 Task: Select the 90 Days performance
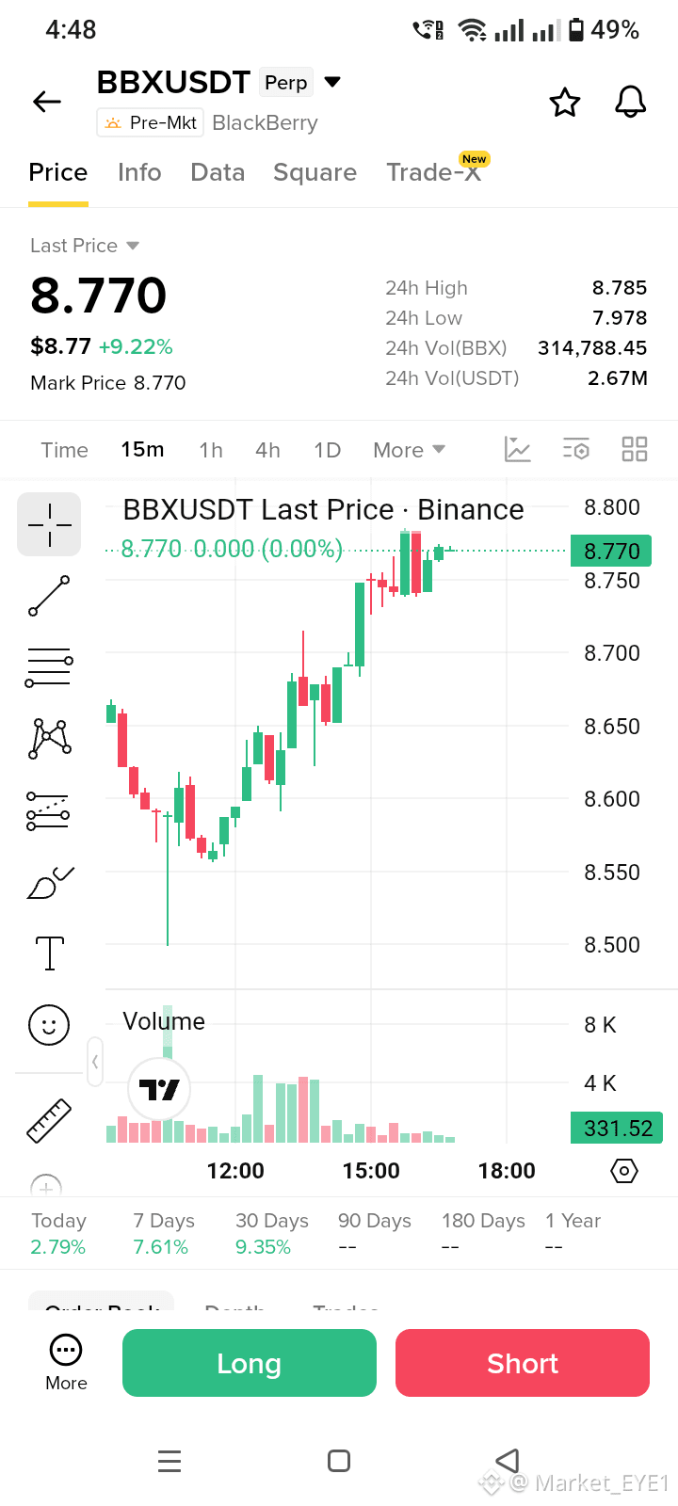(x=375, y=1233)
